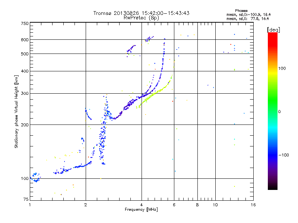The width and height of the screenshot is (298, 223).
Task: Click the purple multi-hop echo near 500 km
Action: (131, 49)
